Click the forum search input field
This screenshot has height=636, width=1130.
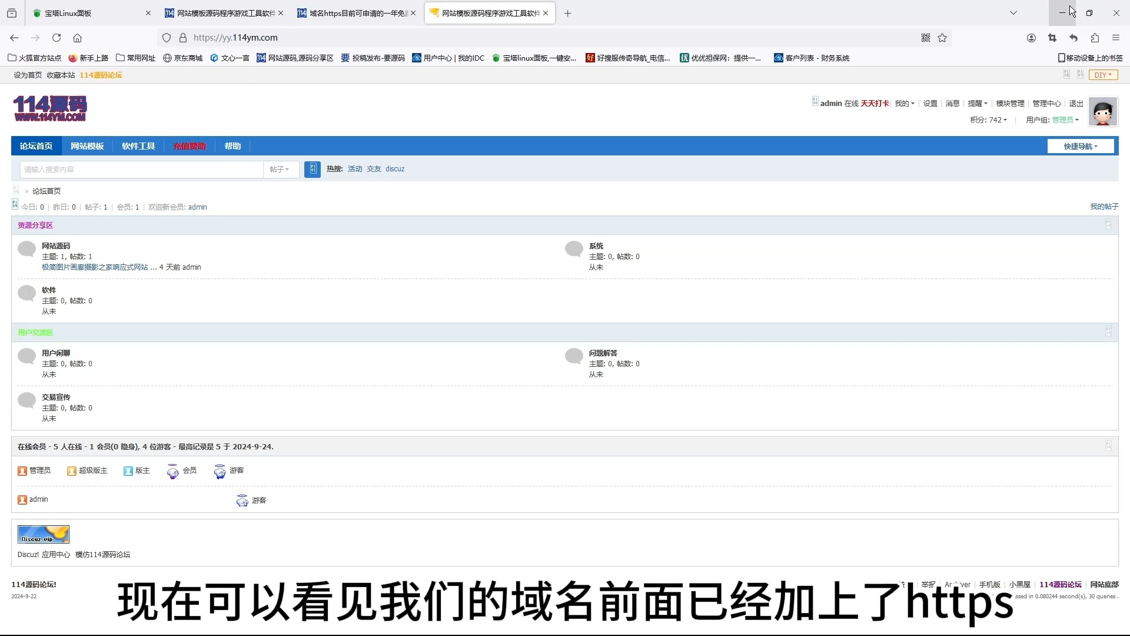(x=141, y=169)
